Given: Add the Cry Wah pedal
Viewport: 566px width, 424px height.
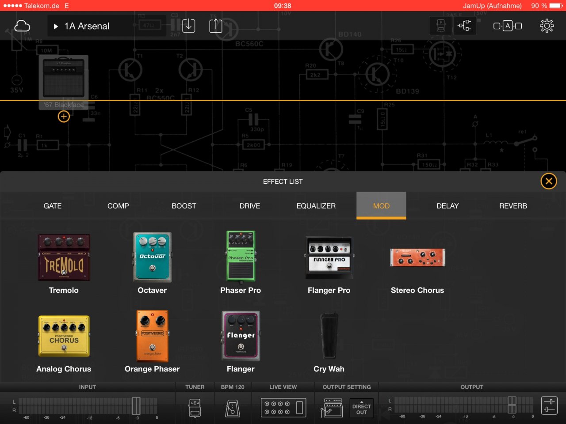Looking at the screenshot, I should click(329, 336).
